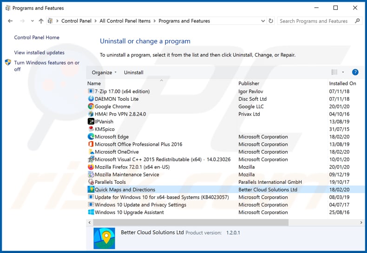Viewport: 367px width, 253px height.
Task: Click the Visual C++ Redistributable icon
Action: pyautogui.click(x=91, y=159)
